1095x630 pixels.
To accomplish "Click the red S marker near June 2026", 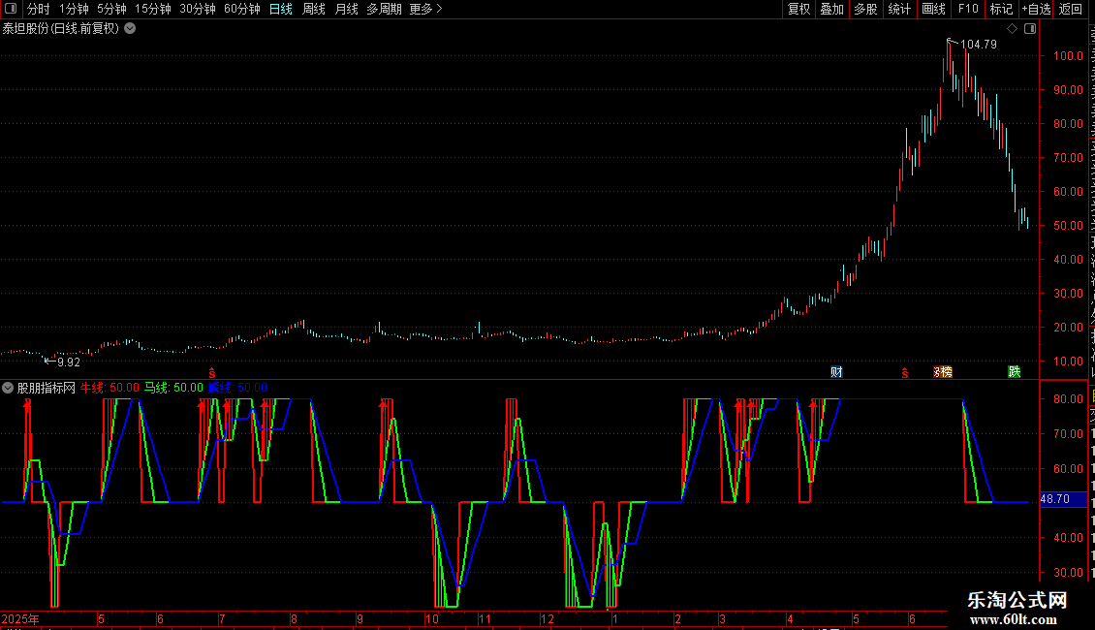I will point(905,374).
